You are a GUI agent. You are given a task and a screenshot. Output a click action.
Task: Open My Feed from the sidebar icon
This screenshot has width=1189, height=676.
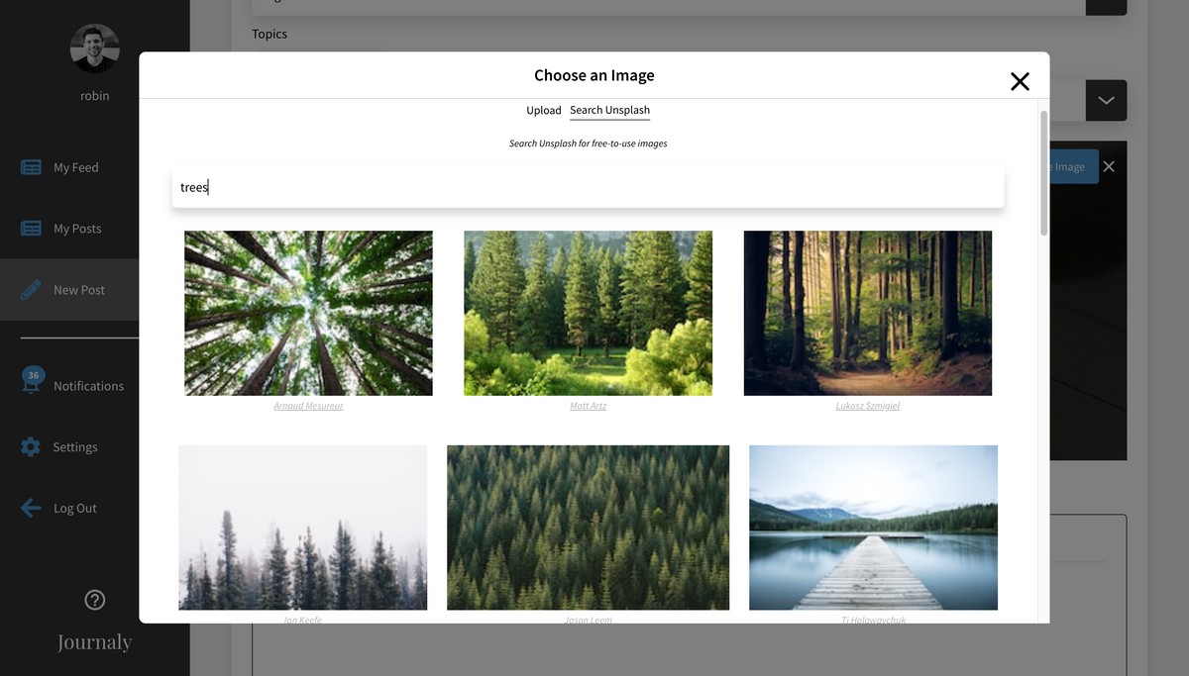pos(31,167)
